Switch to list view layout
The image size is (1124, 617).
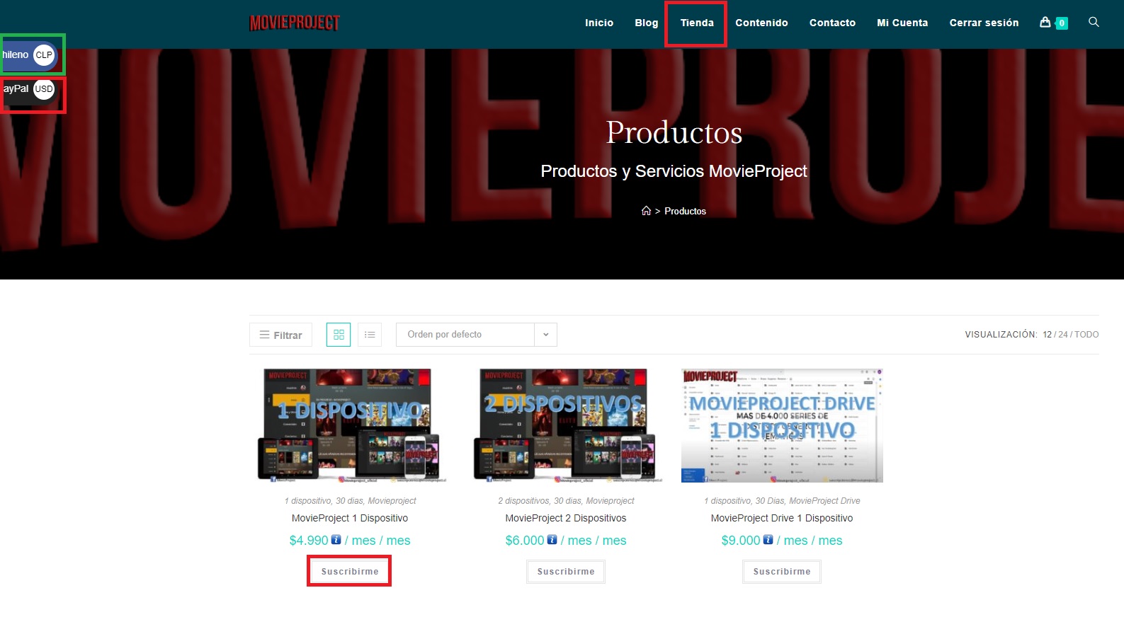[370, 335]
